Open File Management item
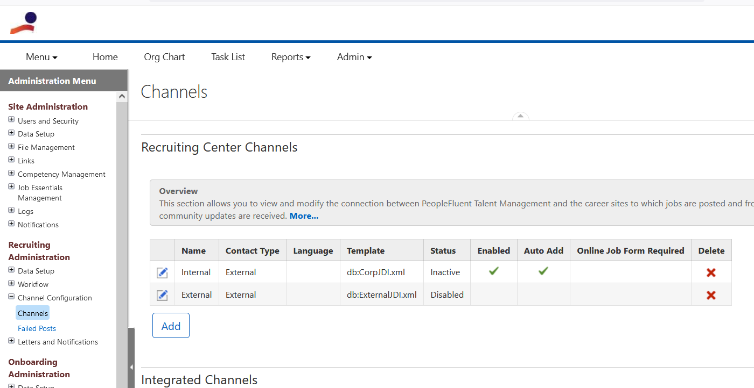The image size is (754, 388). click(46, 147)
